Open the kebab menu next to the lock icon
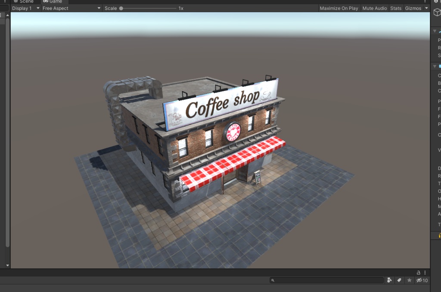Screen dimensions: 441x292 (x=425, y=272)
